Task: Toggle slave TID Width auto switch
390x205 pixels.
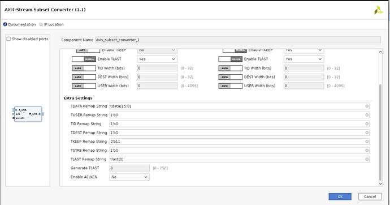Action: pos(84,69)
